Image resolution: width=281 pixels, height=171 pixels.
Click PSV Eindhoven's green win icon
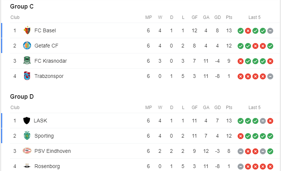(x=270, y=151)
